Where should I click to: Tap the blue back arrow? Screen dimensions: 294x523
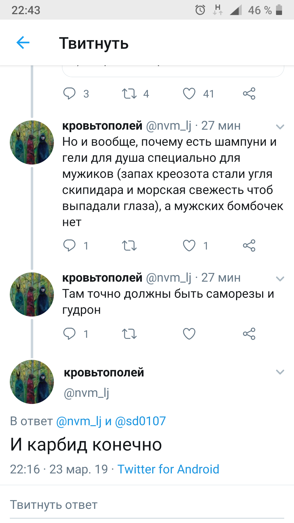point(23,43)
